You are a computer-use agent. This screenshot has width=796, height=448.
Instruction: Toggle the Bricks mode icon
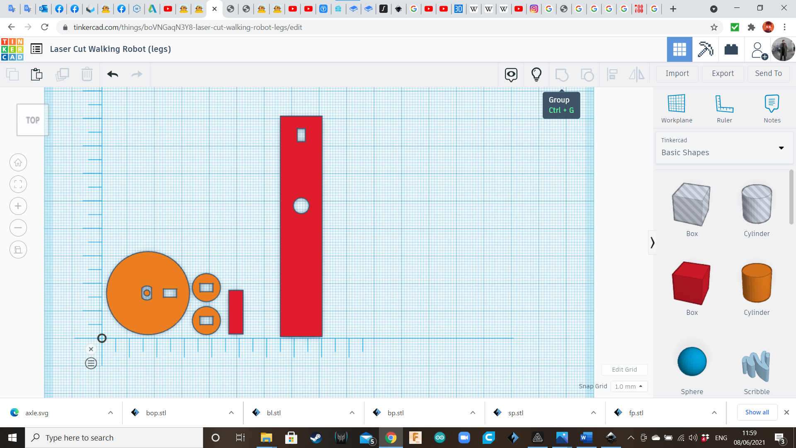coord(731,49)
